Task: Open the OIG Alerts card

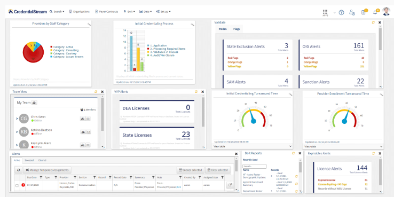Action: [334, 55]
